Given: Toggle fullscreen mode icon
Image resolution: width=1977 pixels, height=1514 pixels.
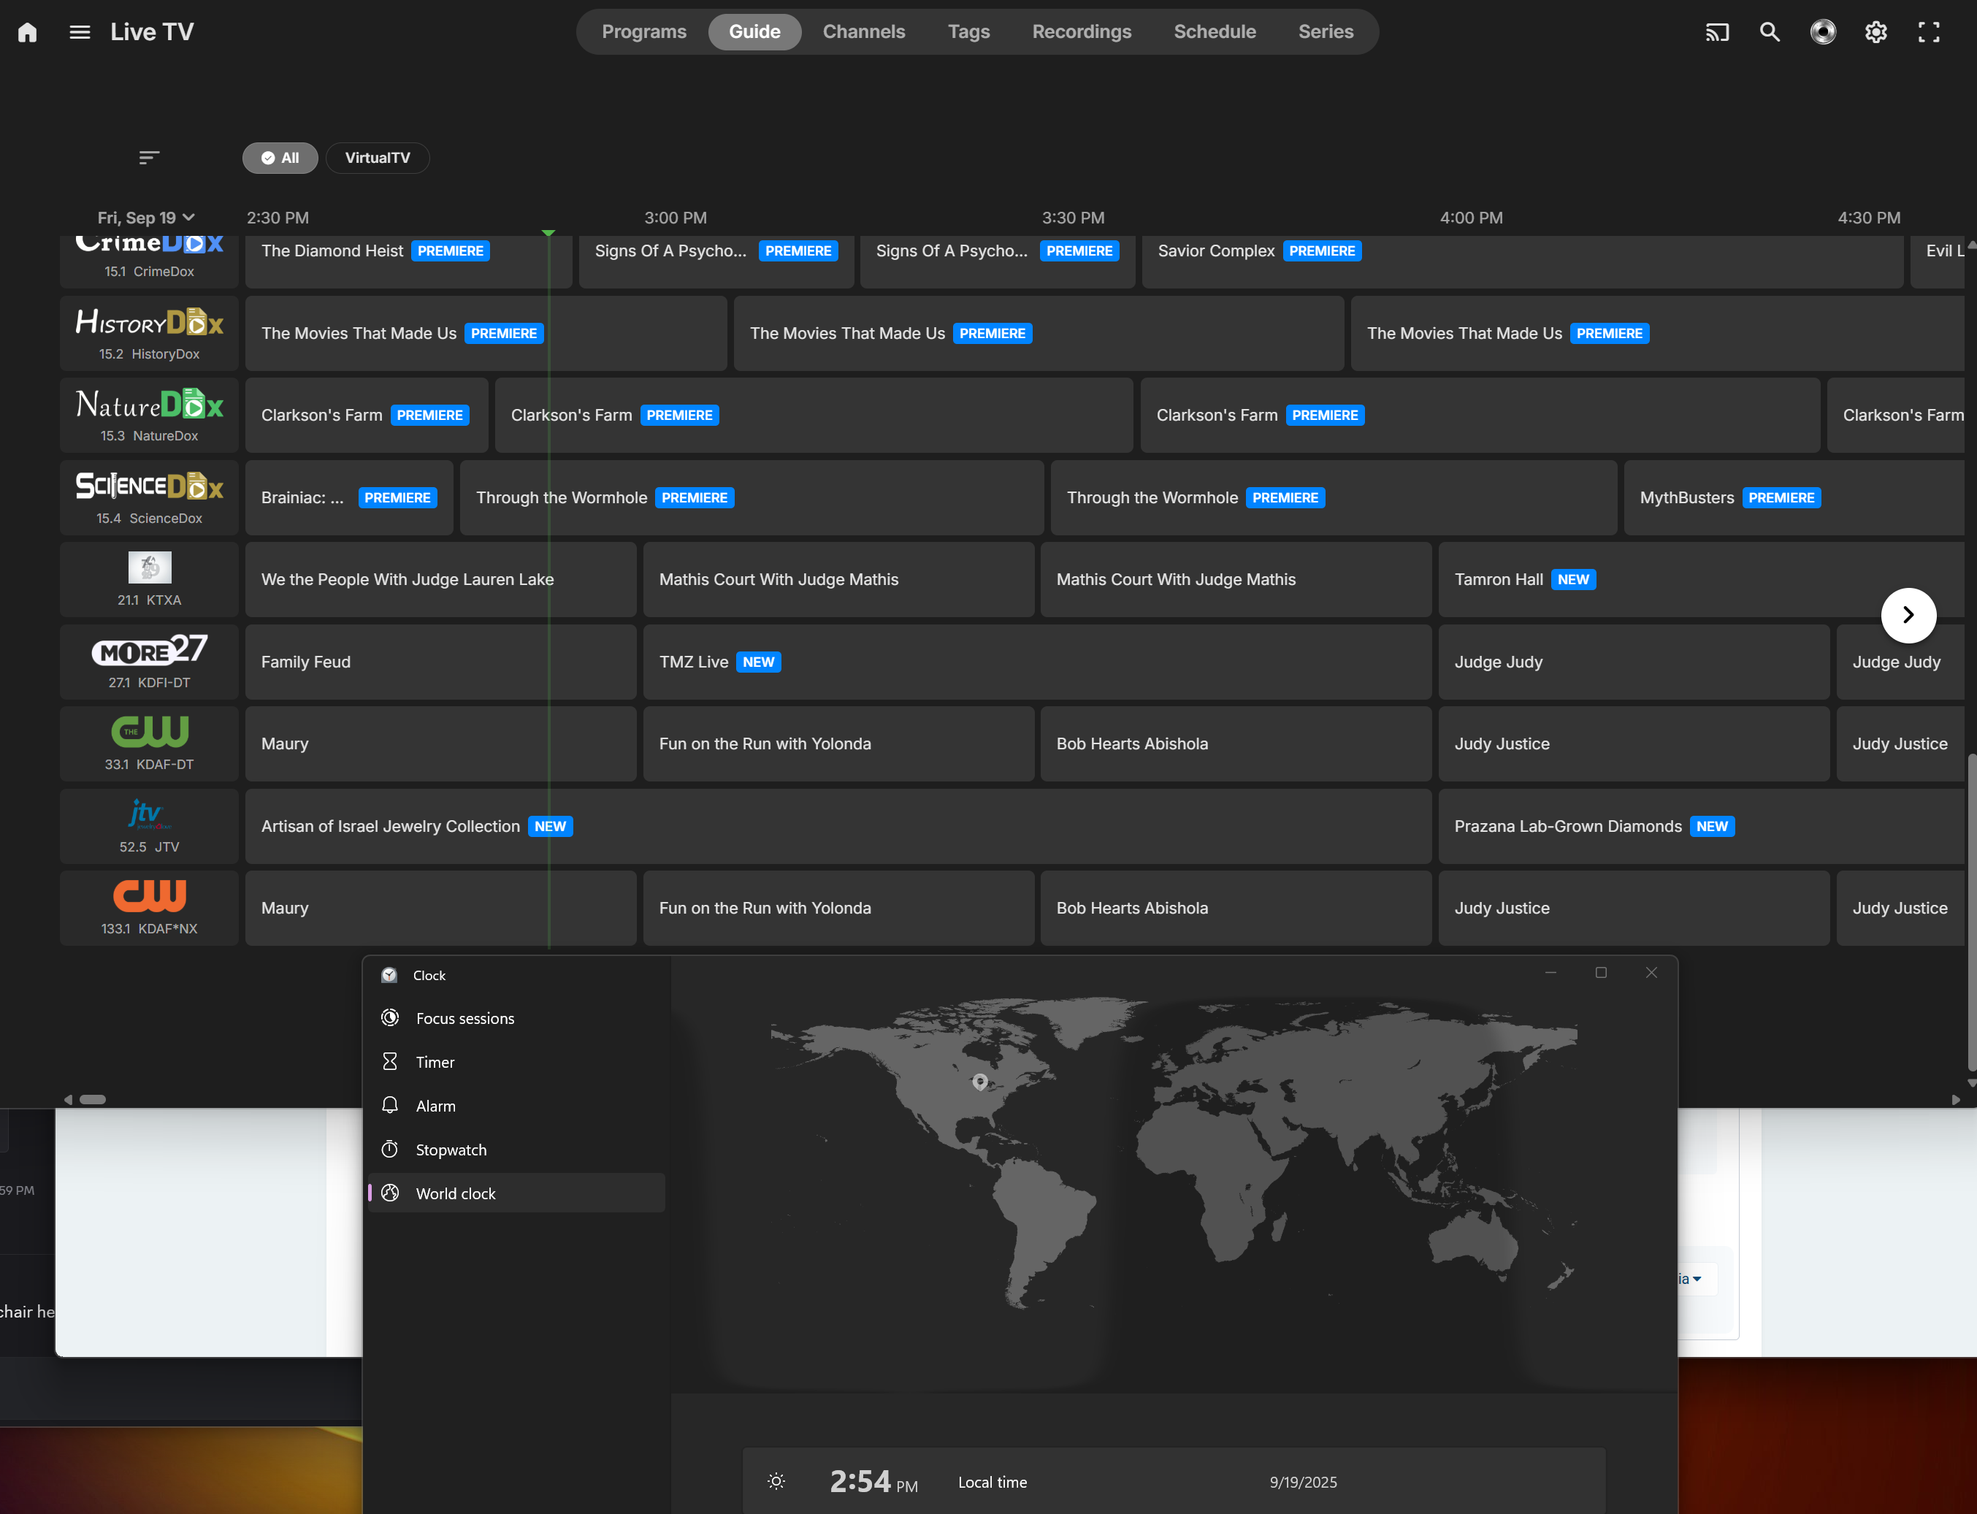Looking at the screenshot, I should coord(1928,32).
